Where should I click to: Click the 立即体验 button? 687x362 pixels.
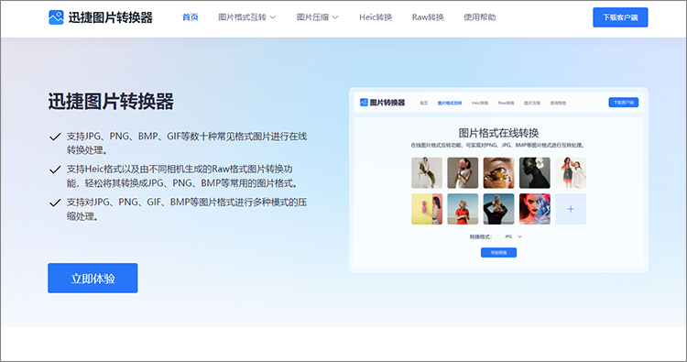click(x=93, y=278)
